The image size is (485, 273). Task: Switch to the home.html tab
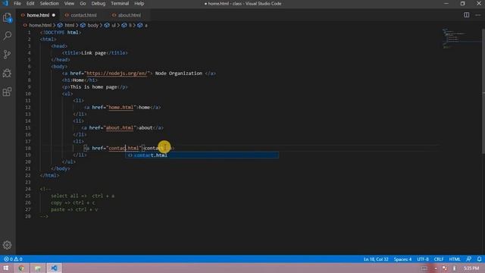point(38,15)
